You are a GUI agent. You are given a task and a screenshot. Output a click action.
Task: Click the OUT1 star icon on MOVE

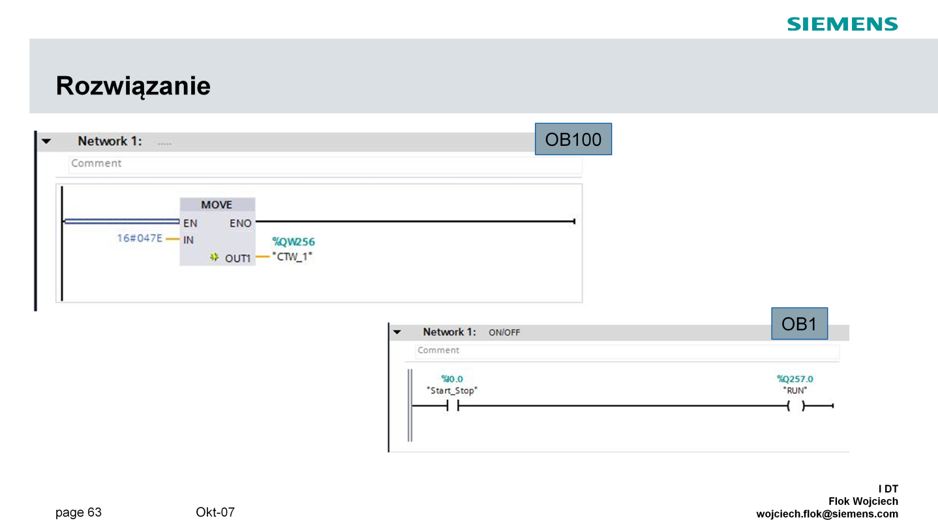pyautogui.click(x=213, y=258)
